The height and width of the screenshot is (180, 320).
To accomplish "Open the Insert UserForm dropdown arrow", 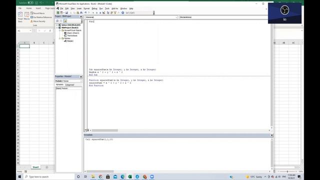I will (x=63, y=12).
